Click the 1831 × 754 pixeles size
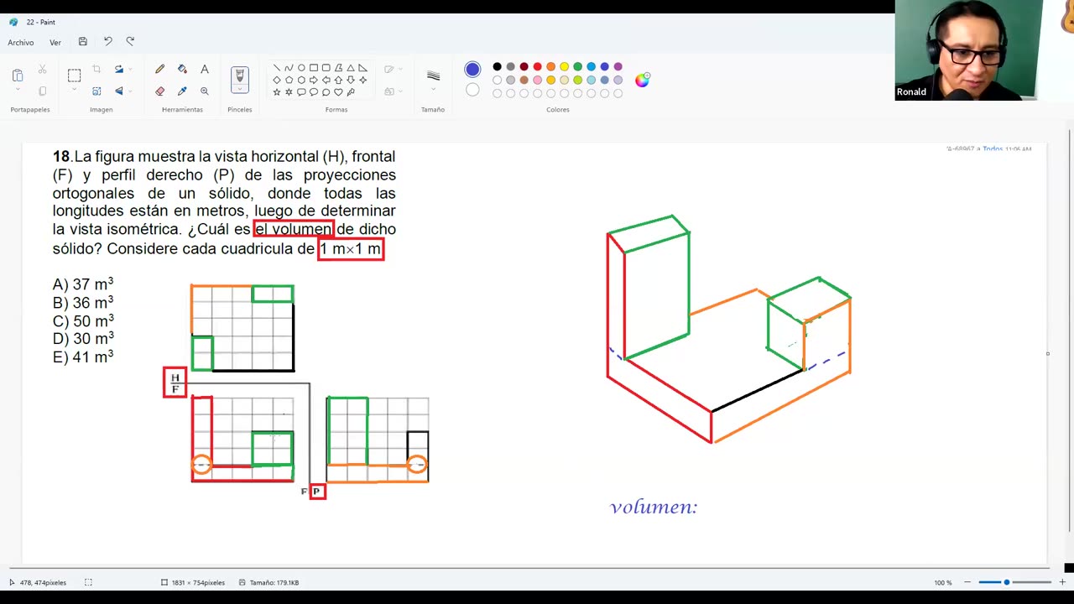 pos(198,582)
